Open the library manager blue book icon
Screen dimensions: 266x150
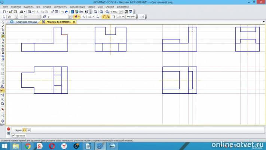(x=72, y=12)
